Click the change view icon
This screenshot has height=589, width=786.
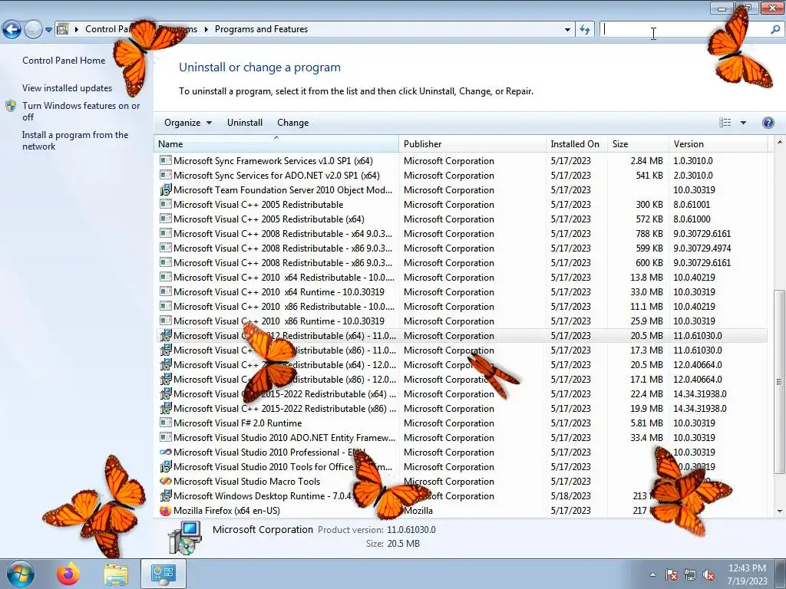coord(725,123)
